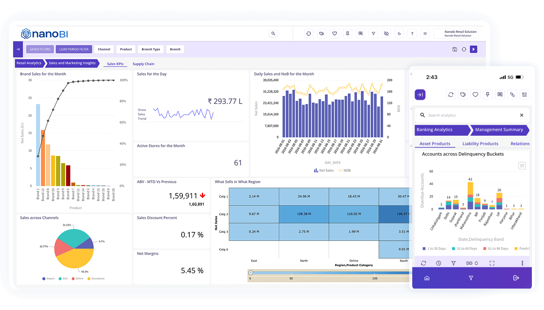The width and height of the screenshot is (544, 310).
Task: Switch to the Supply Chain tab
Action: pyautogui.click(x=143, y=64)
